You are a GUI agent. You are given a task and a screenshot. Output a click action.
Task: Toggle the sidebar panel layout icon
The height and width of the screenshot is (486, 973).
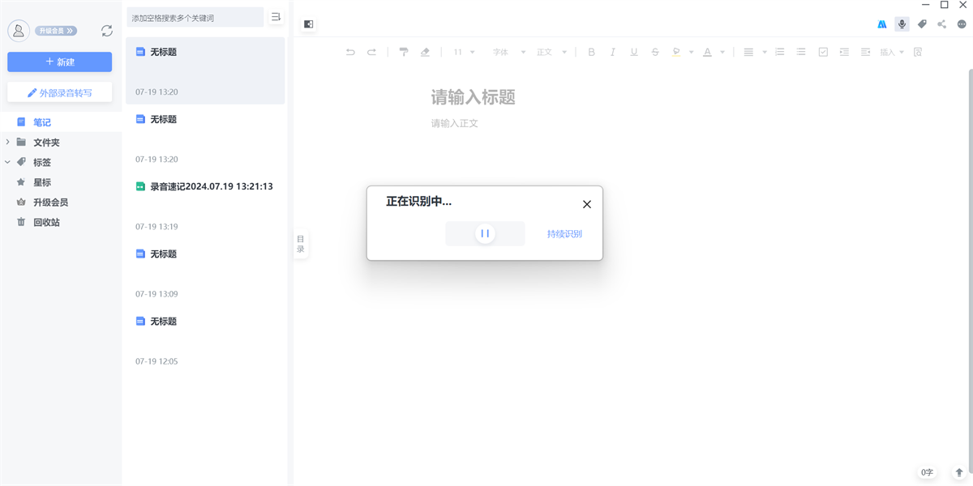tap(308, 24)
